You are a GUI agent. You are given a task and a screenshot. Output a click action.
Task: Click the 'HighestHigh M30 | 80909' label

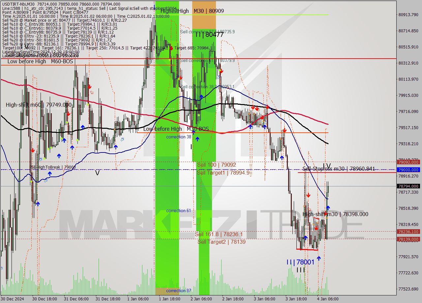[x=192, y=11]
